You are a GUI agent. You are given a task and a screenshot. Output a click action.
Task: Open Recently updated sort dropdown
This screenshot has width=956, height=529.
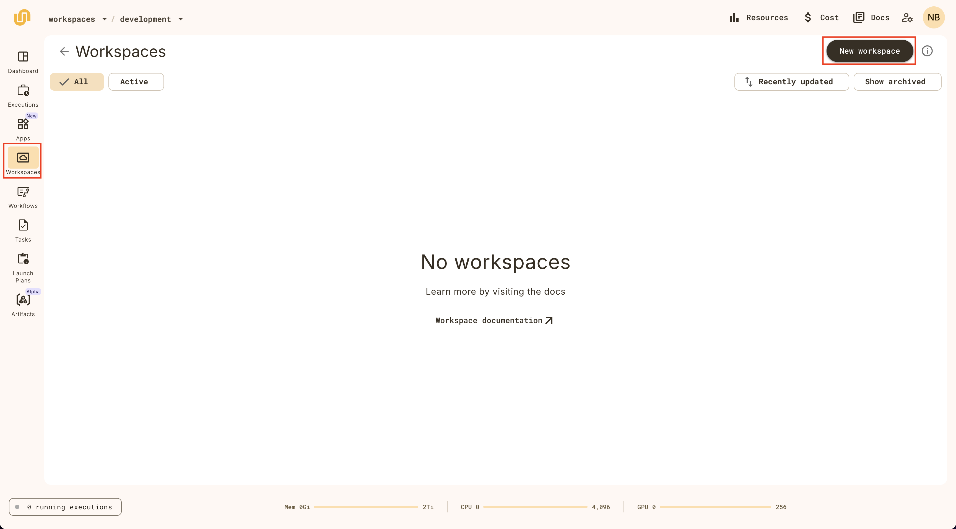791,82
